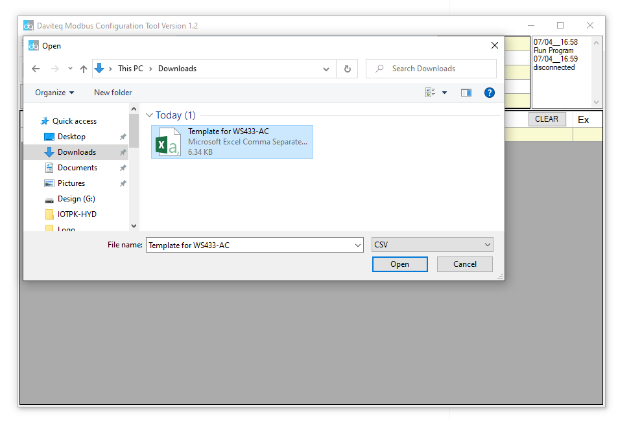The width and height of the screenshot is (618, 421).
Task: Open Design (G:) drive
Action: 76,199
